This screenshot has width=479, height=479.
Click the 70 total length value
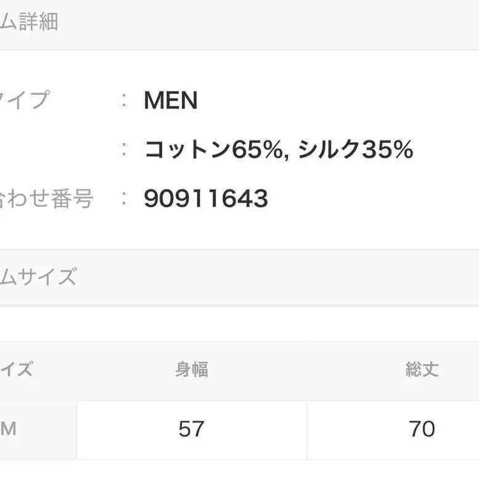422,429
